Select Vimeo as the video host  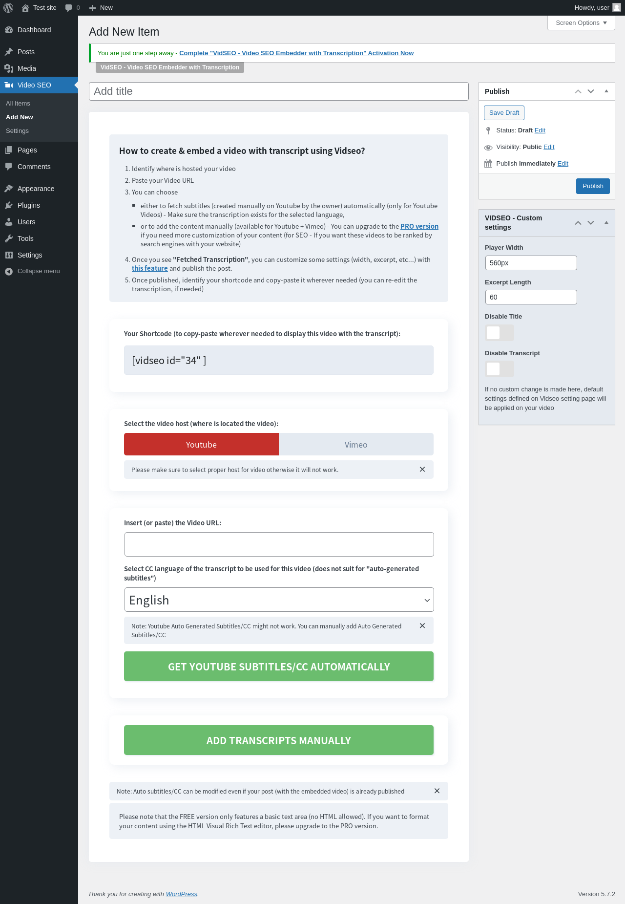tap(356, 445)
